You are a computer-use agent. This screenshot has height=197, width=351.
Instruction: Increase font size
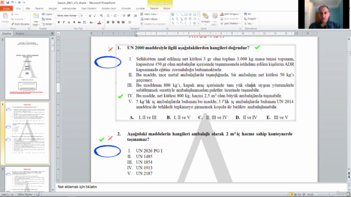pos(90,16)
